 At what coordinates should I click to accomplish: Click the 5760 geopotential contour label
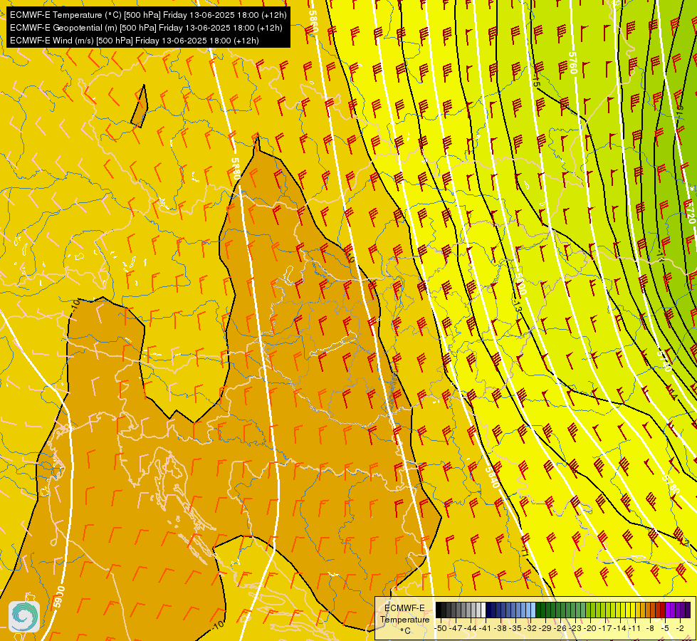pyautogui.click(x=572, y=63)
